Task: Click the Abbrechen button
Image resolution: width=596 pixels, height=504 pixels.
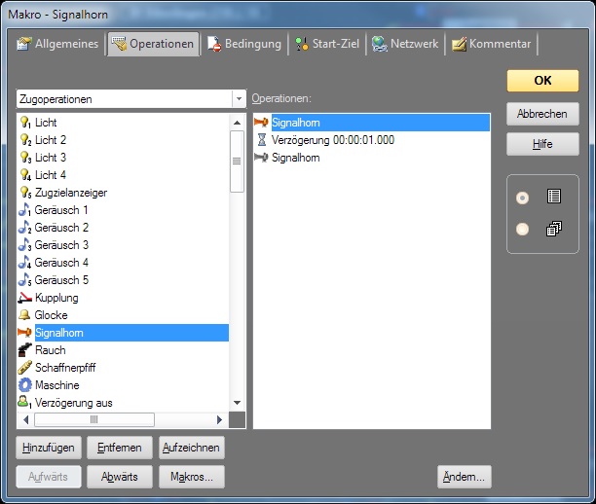Action: pyautogui.click(x=542, y=114)
